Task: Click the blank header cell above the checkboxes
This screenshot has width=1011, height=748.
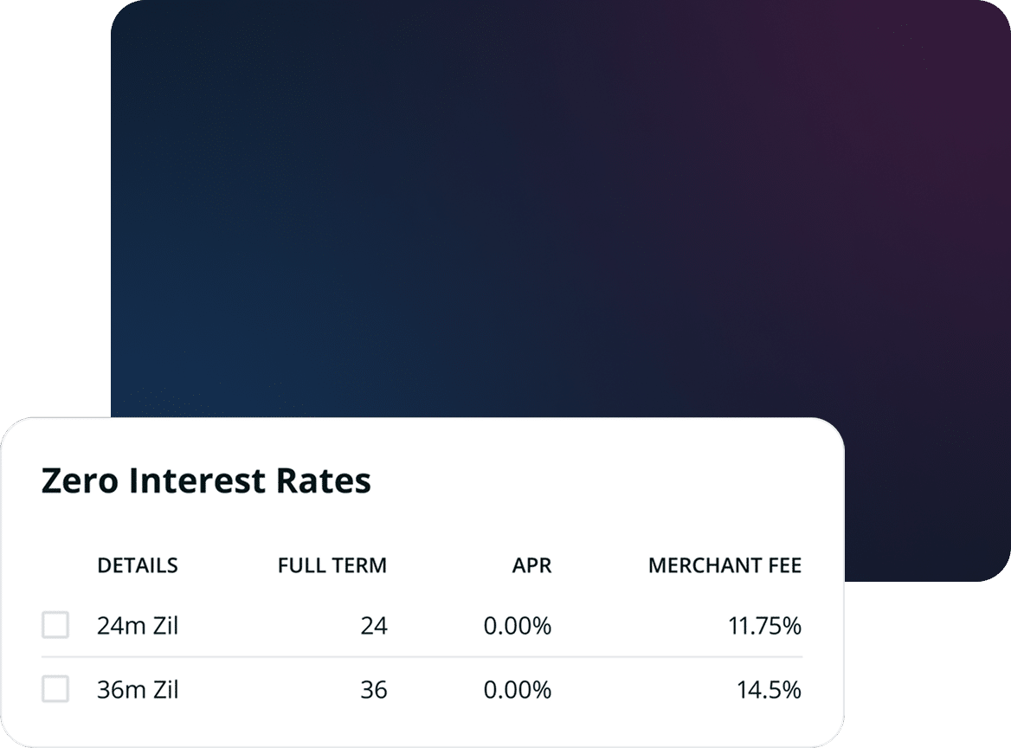Action: 55,566
